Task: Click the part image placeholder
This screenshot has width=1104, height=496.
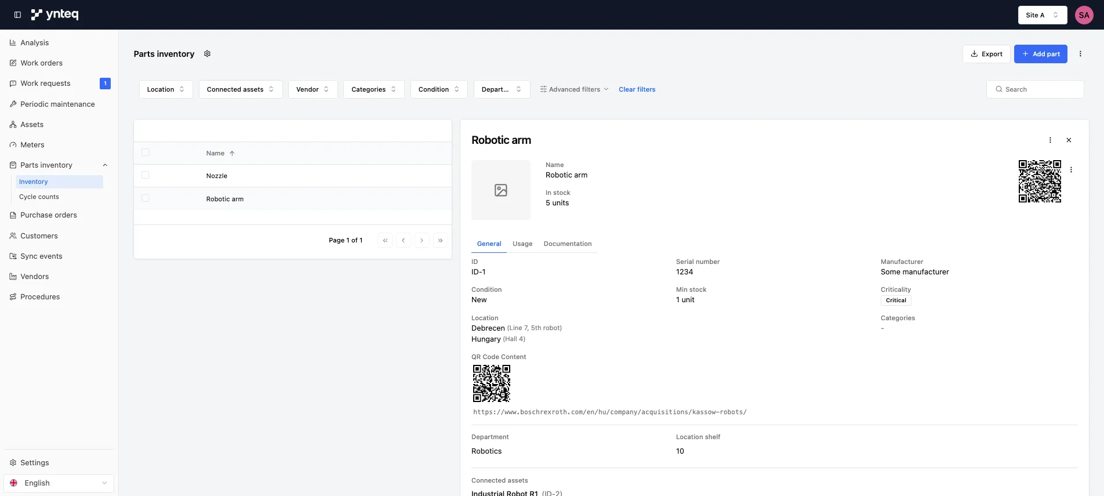Action: 501,190
